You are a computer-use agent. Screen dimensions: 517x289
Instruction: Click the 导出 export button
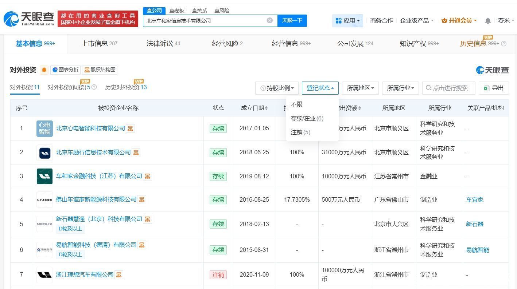[494, 88]
